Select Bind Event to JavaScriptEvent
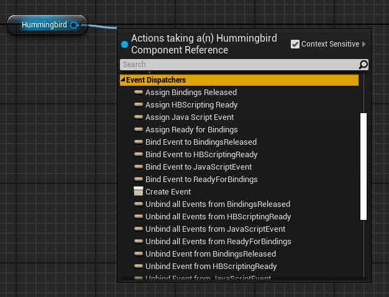 click(x=198, y=167)
